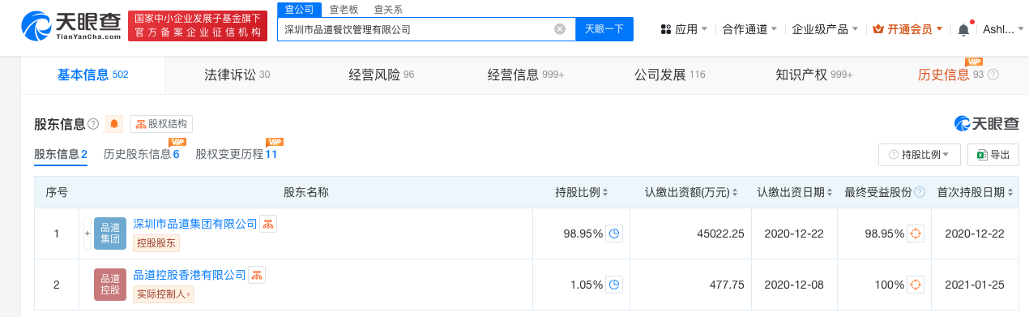This screenshot has height=317, width=1029.
Task: Open the TianYanCha logo home link
Action: tap(70, 27)
